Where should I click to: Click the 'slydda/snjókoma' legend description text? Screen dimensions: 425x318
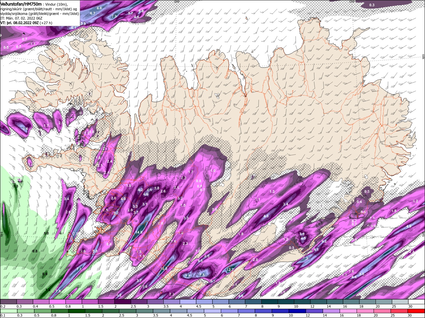point(14,14)
